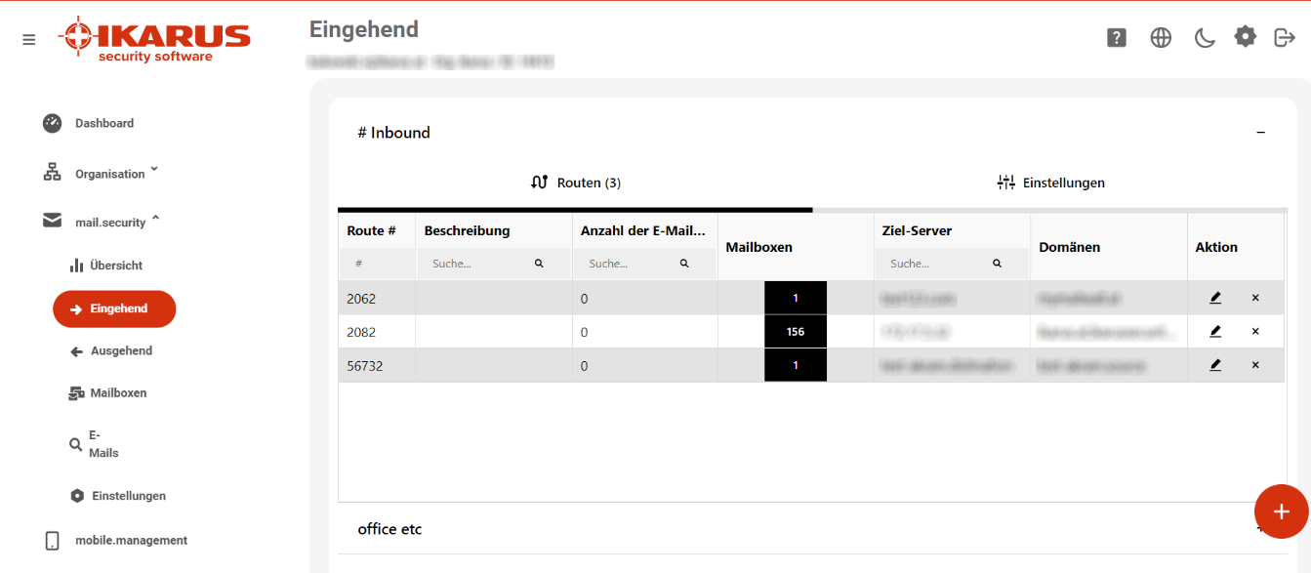Toggle dark mode with the moon icon
Screen dimensions: 1311x573
(1205, 38)
